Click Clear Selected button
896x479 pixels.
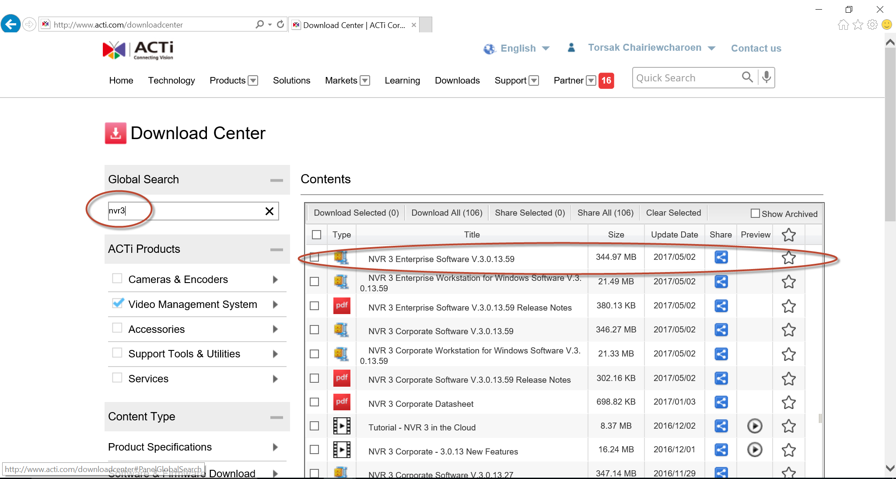tap(673, 213)
